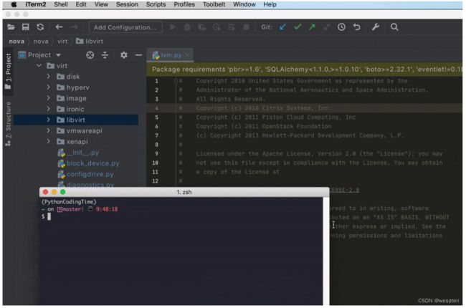Open the Profiles menu
The image size is (466, 308).
184,4
